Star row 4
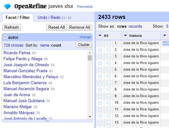Image resolution: width=169 pixels, height=128 pixels. [x=100, y=63]
